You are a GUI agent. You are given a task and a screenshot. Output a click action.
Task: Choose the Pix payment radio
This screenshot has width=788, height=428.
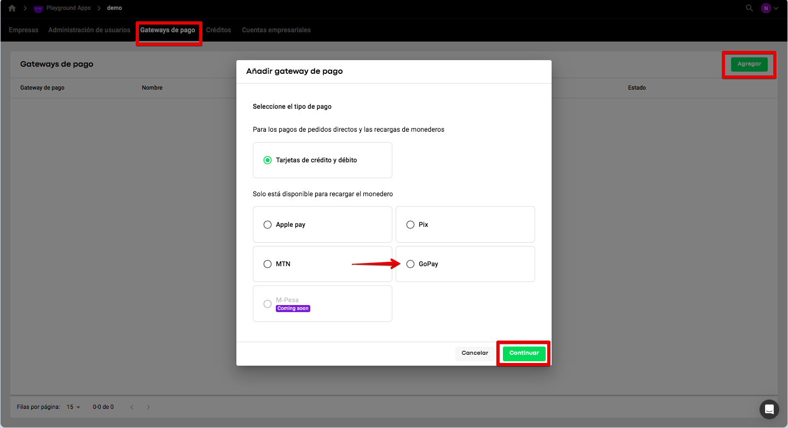coord(410,225)
